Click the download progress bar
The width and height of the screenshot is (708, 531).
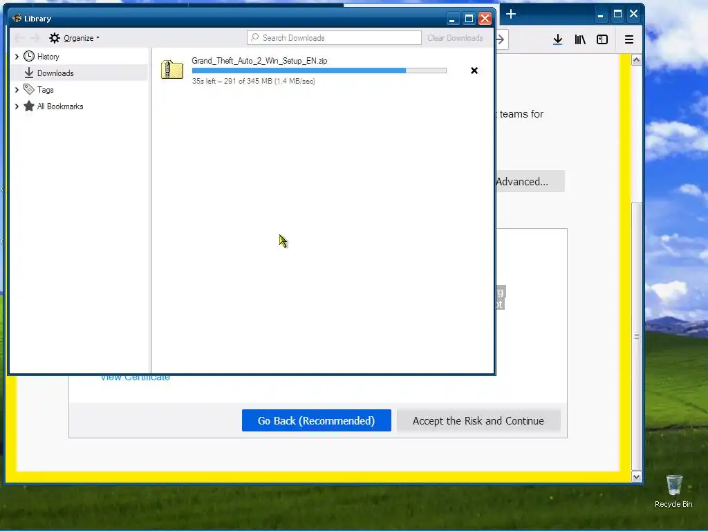pyautogui.click(x=319, y=71)
